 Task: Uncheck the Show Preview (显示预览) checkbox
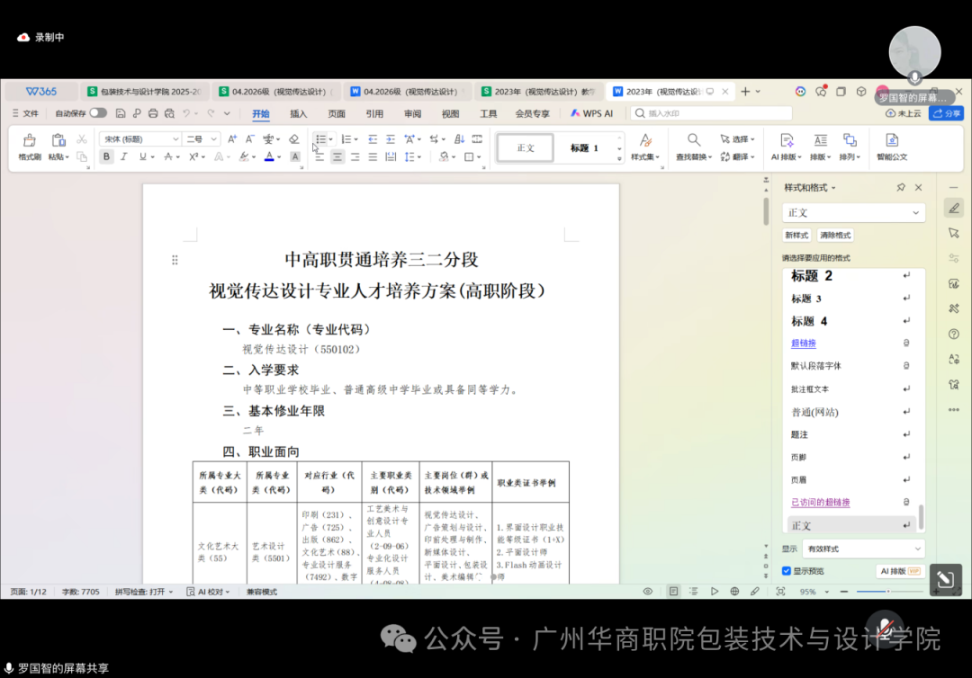[x=786, y=571]
